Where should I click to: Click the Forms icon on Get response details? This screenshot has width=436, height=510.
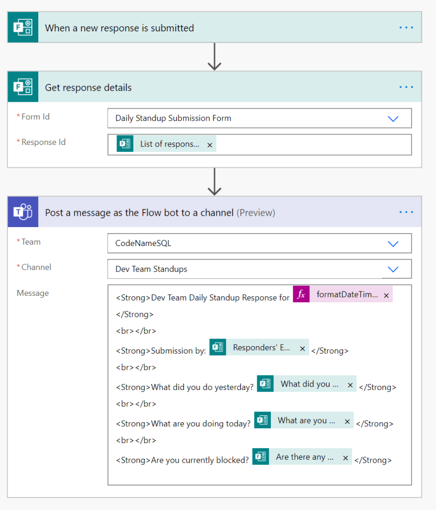coord(23,87)
